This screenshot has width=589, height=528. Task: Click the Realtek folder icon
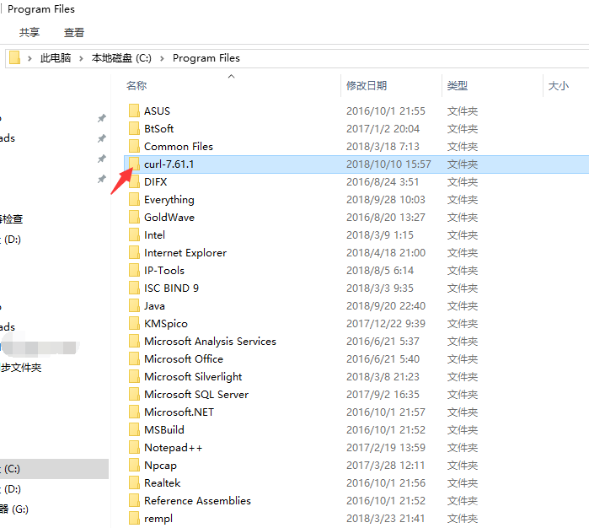(x=134, y=482)
